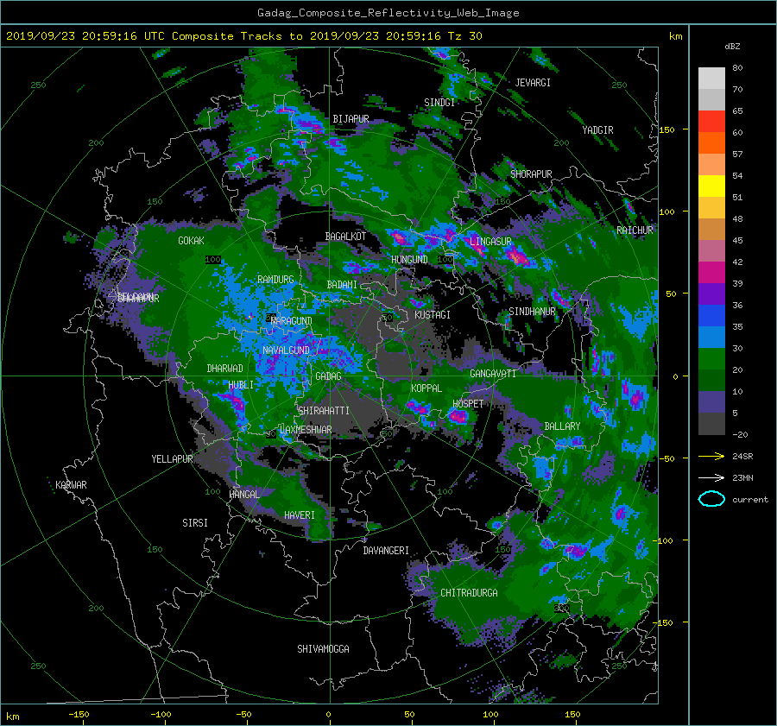The width and height of the screenshot is (777, 726).
Task: Click the JEVARGI city label
Action: pyautogui.click(x=533, y=83)
